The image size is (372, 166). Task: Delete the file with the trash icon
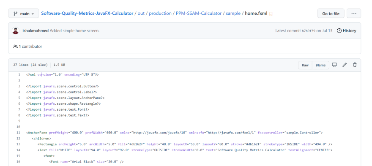(355, 65)
